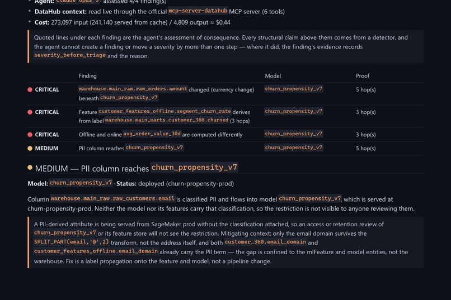Select warehouse.main_raw.raw_customers.email code text
This screenshot has height=300, width=451.
click(x=113, y=199)
